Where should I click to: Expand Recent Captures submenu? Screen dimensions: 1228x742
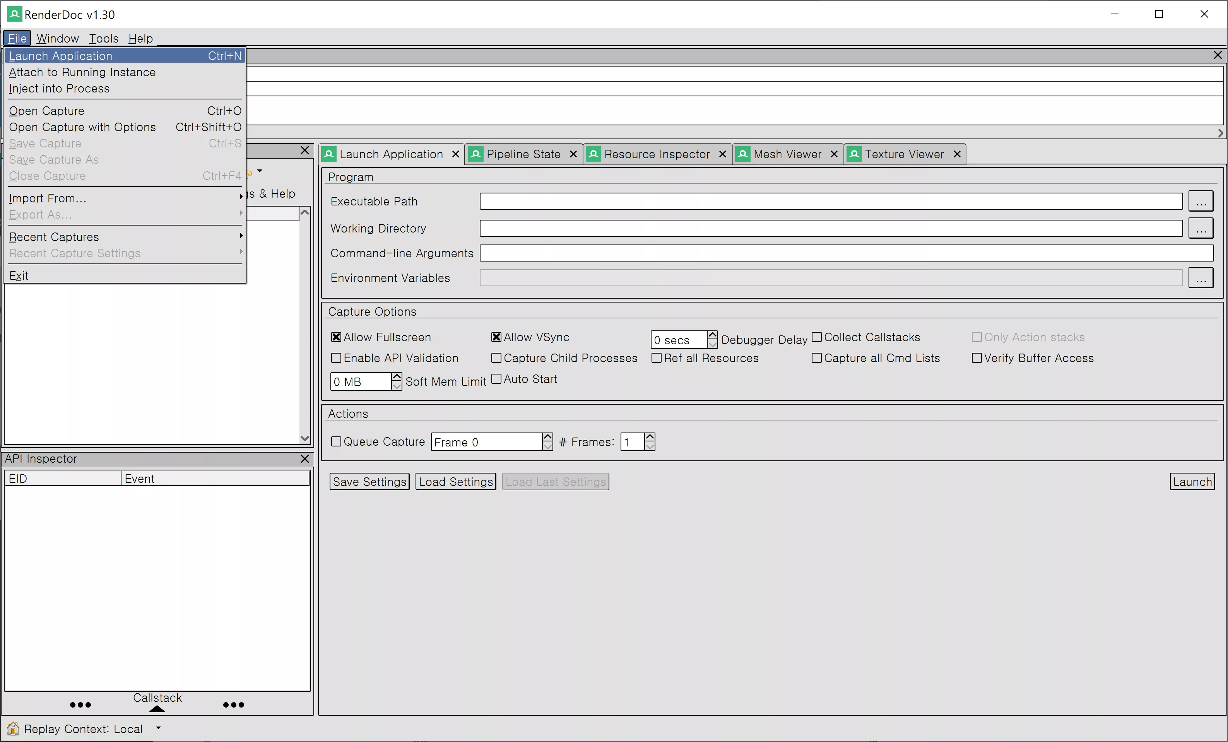click(x=125, y=237)
